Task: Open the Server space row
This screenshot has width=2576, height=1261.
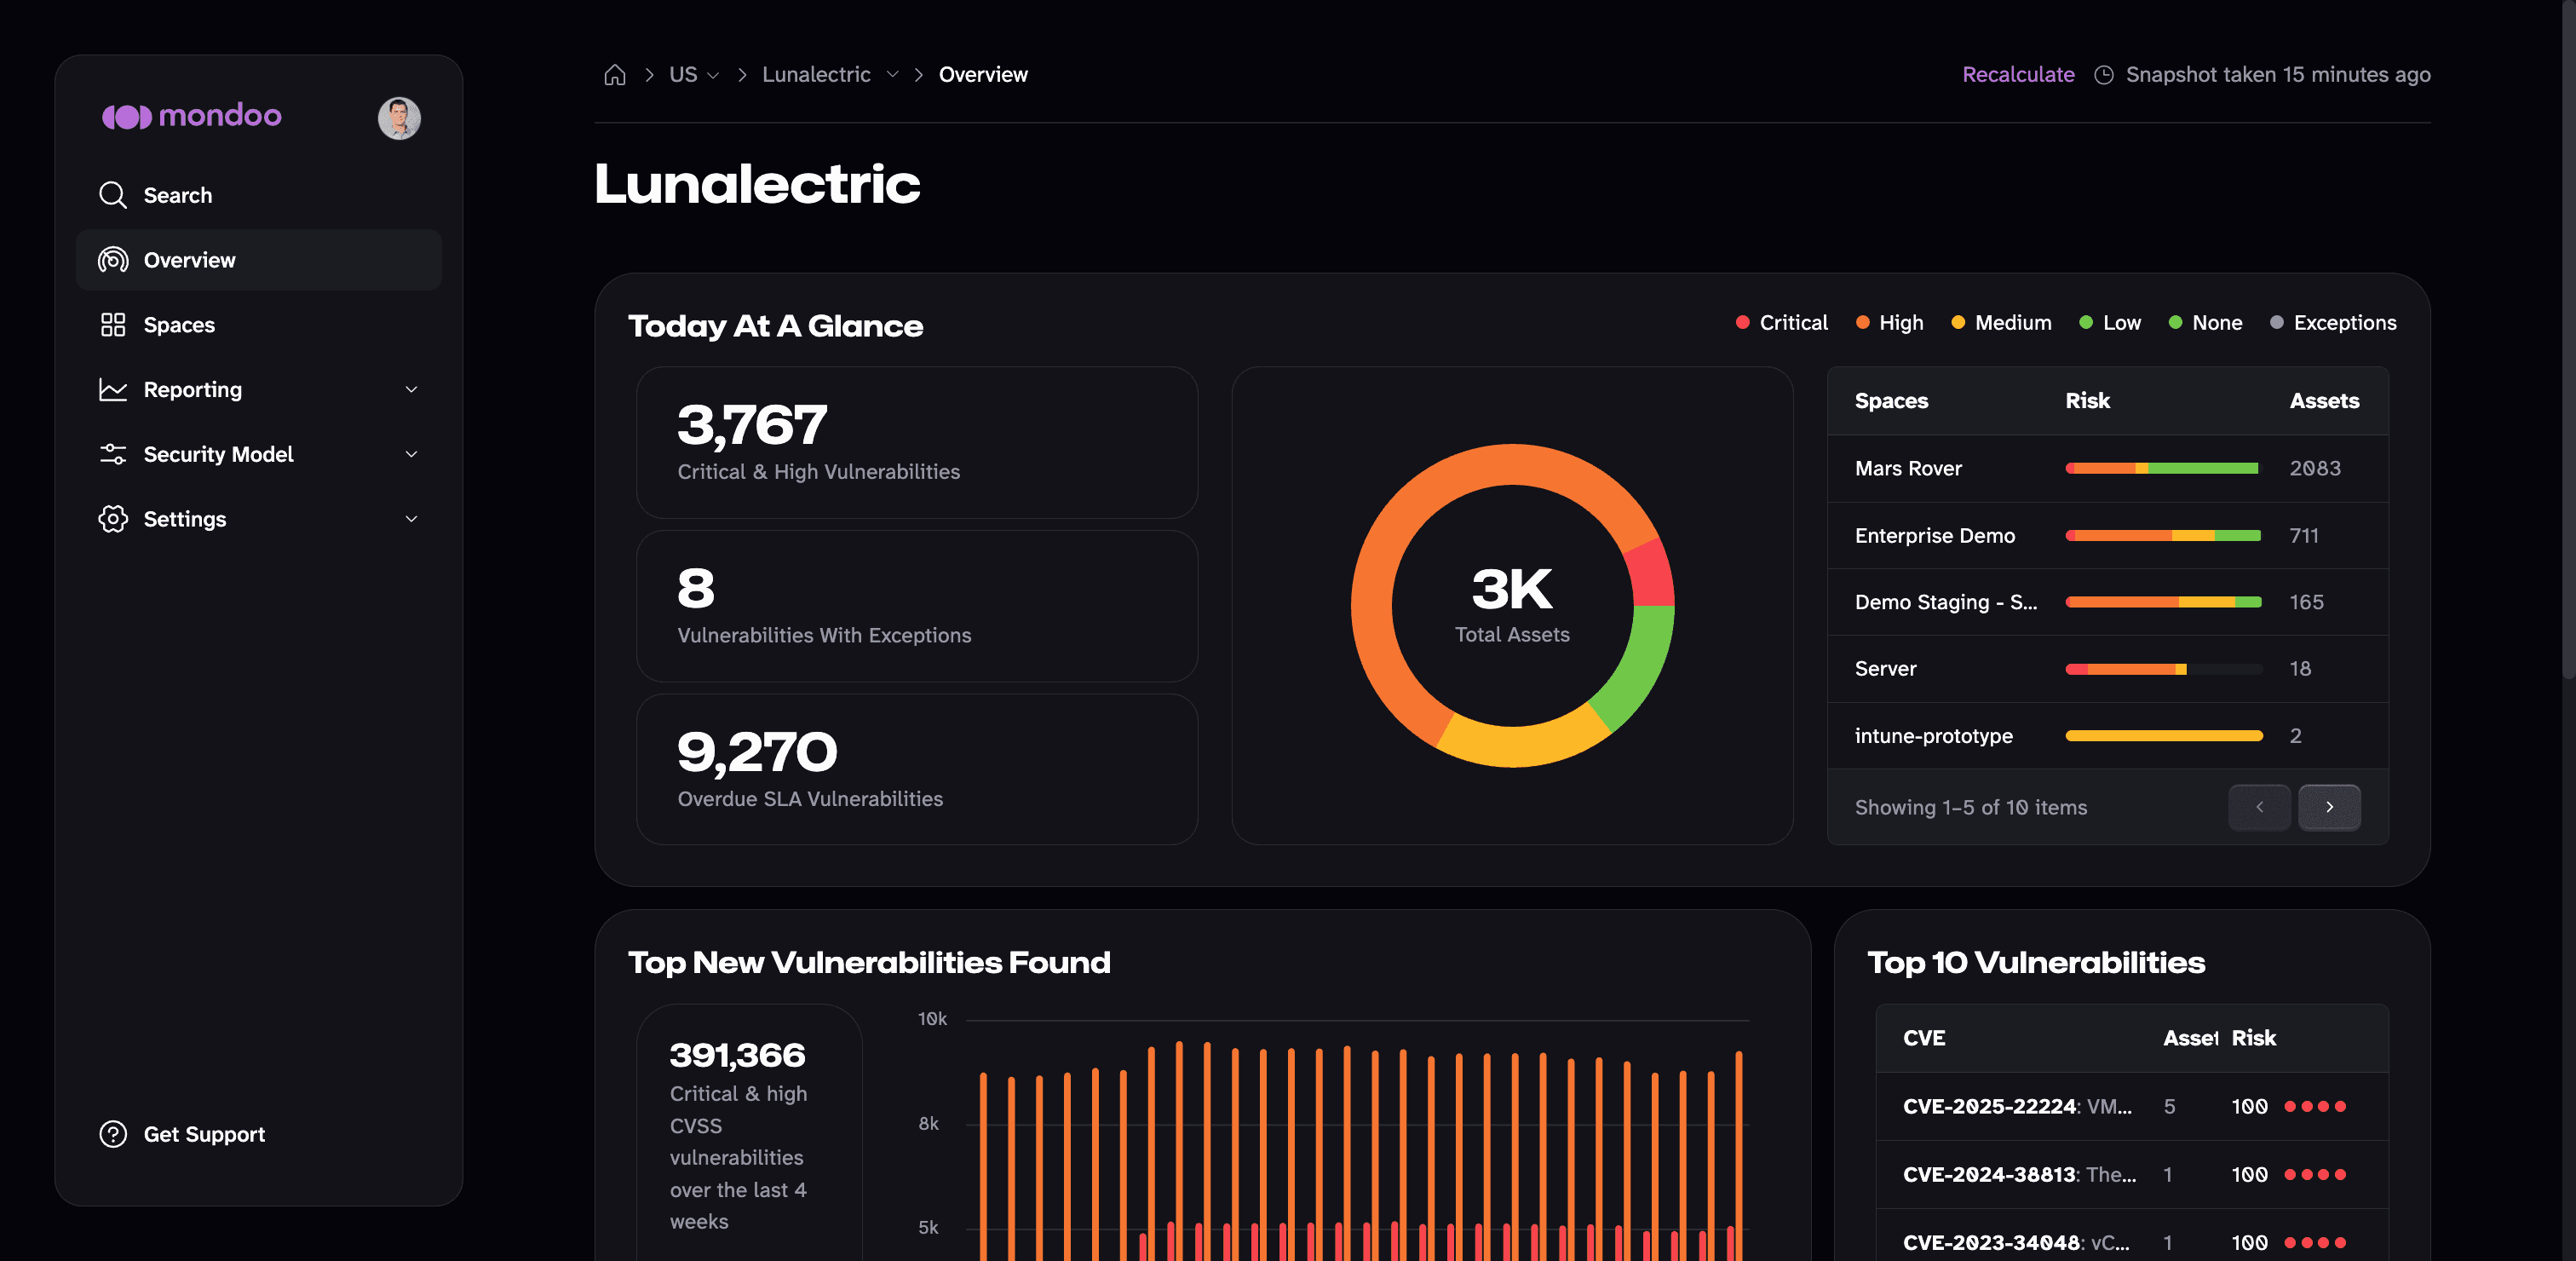Action: (x=2108, y=669)
